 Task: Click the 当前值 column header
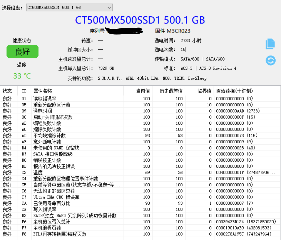143,91
